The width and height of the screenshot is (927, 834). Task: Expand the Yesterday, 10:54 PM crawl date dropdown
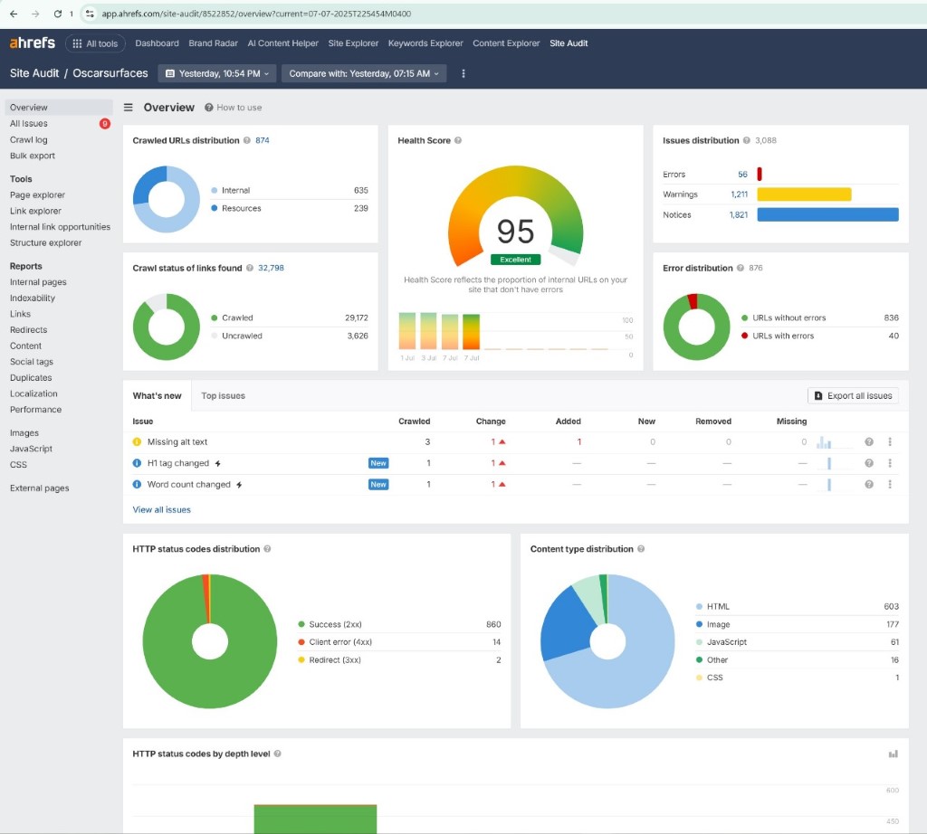tap(215, 73)
